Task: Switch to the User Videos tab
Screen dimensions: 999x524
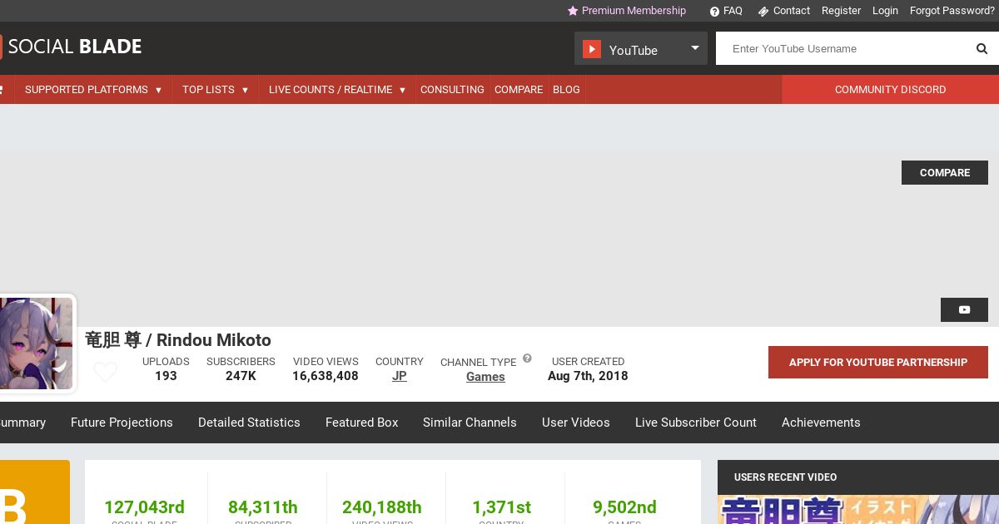Action: pos(576,423)
